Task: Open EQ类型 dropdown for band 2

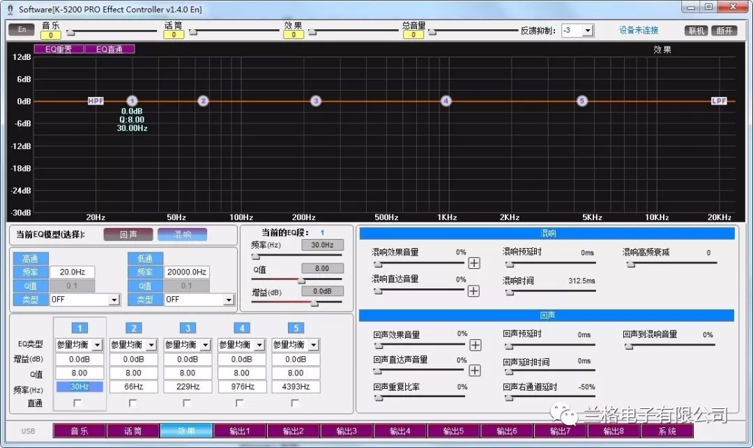Action: (151, 345)
